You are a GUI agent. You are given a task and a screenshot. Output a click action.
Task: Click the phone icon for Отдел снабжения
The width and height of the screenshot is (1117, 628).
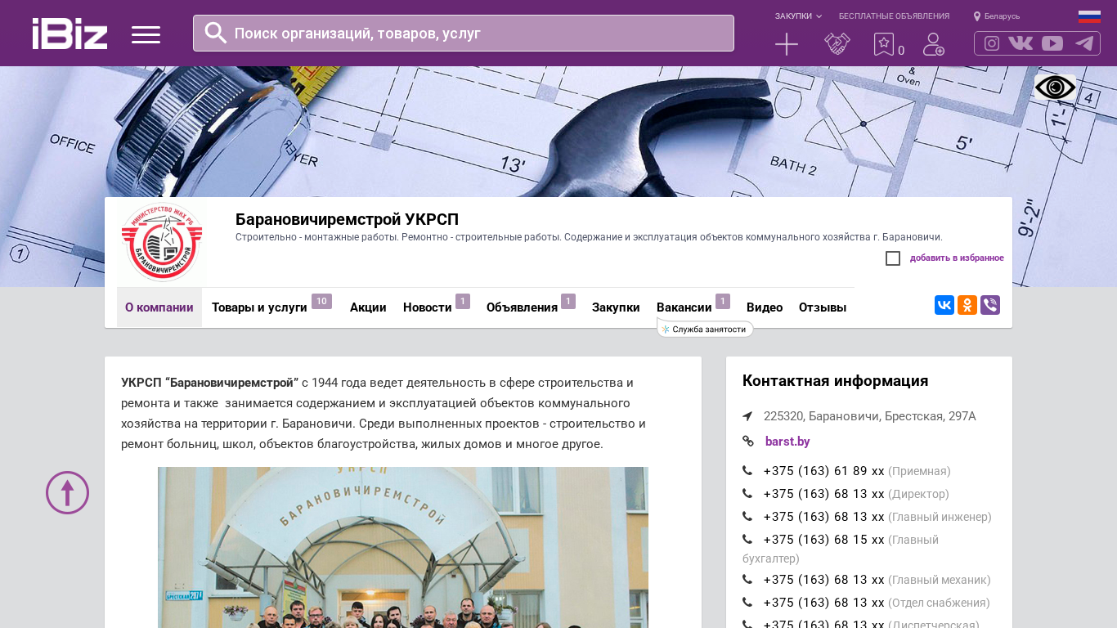[747, 603]
